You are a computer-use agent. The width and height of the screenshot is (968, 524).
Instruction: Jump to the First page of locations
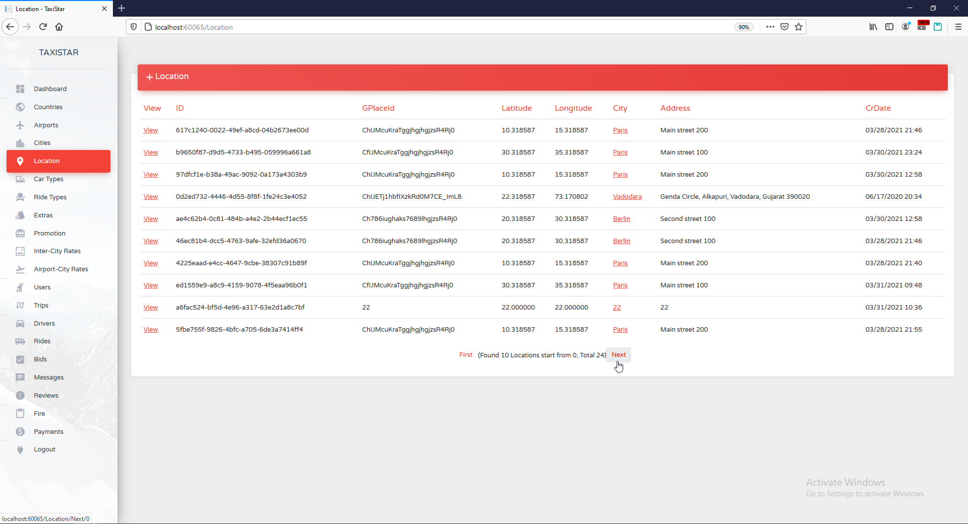click(x=466, y=355)
